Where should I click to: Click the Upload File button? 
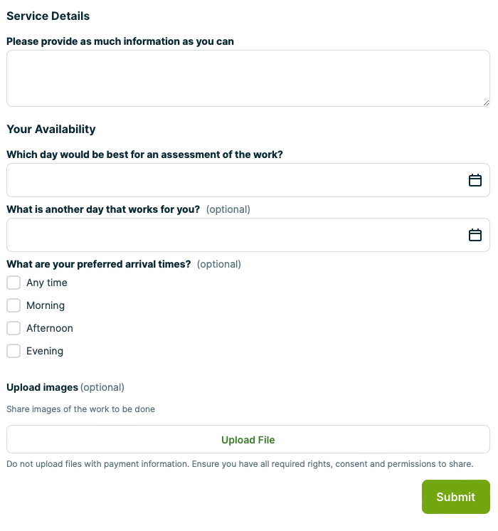tap(248, 440)
